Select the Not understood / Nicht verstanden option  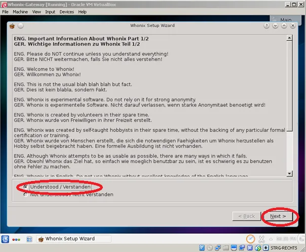point(68,195)
